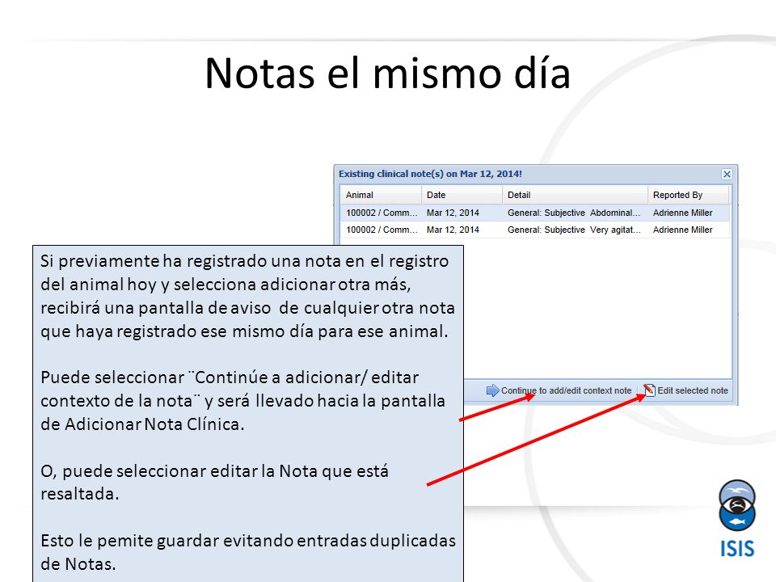The height and width of the screenshot is (582, 776).
Task: Click the dialog title Existing clinical note(s)
Action: pyautogui.click(x=430, y=174)
